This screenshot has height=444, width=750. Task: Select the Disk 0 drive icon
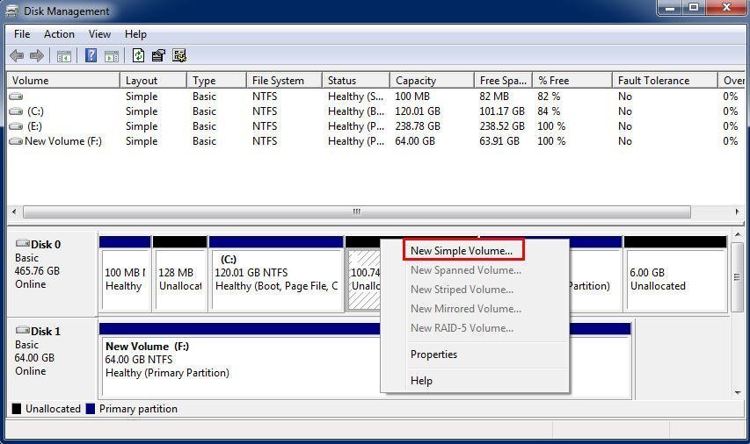click(x=23, y=243)
